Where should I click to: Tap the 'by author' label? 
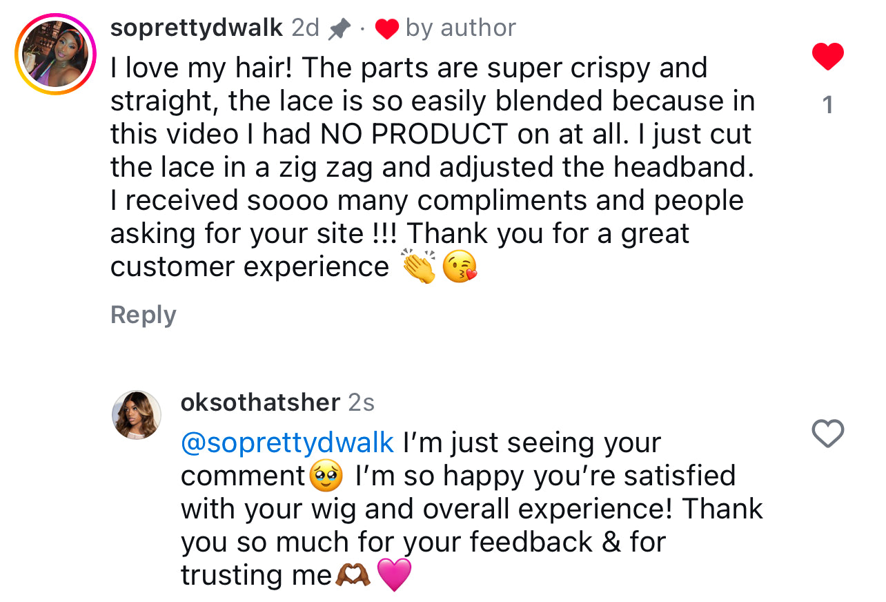coord(460,28)
